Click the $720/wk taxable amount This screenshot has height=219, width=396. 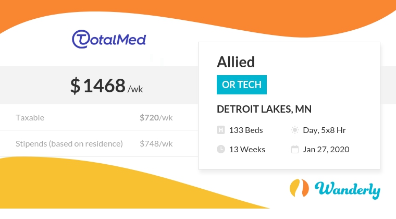pyautogui.click(x=156, y=118)
